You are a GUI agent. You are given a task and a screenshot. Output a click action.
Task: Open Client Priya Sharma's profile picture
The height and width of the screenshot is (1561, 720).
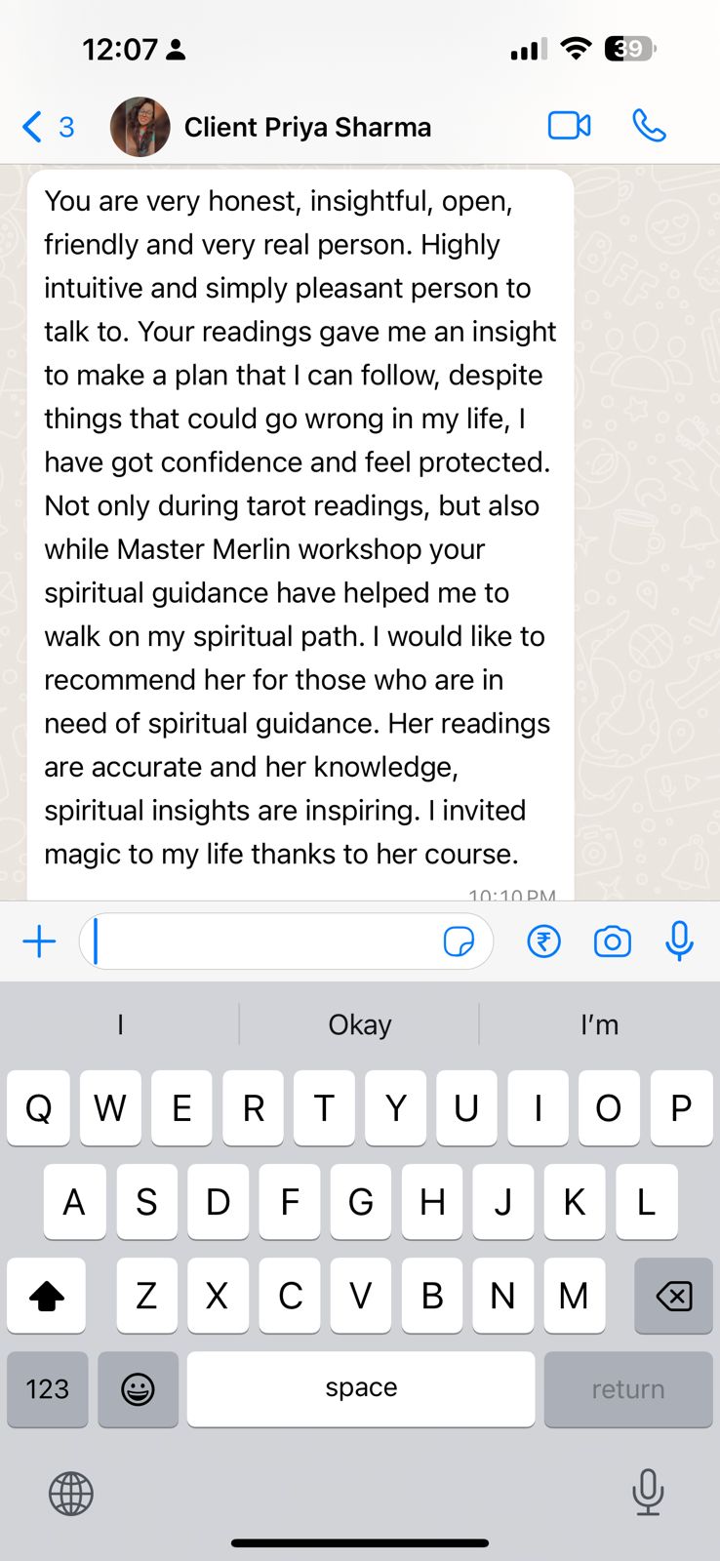[140, 127]
